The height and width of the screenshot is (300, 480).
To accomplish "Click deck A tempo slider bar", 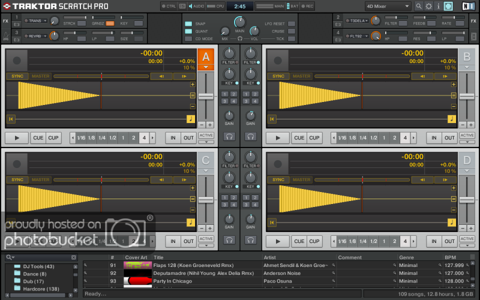I will point(101,76).
